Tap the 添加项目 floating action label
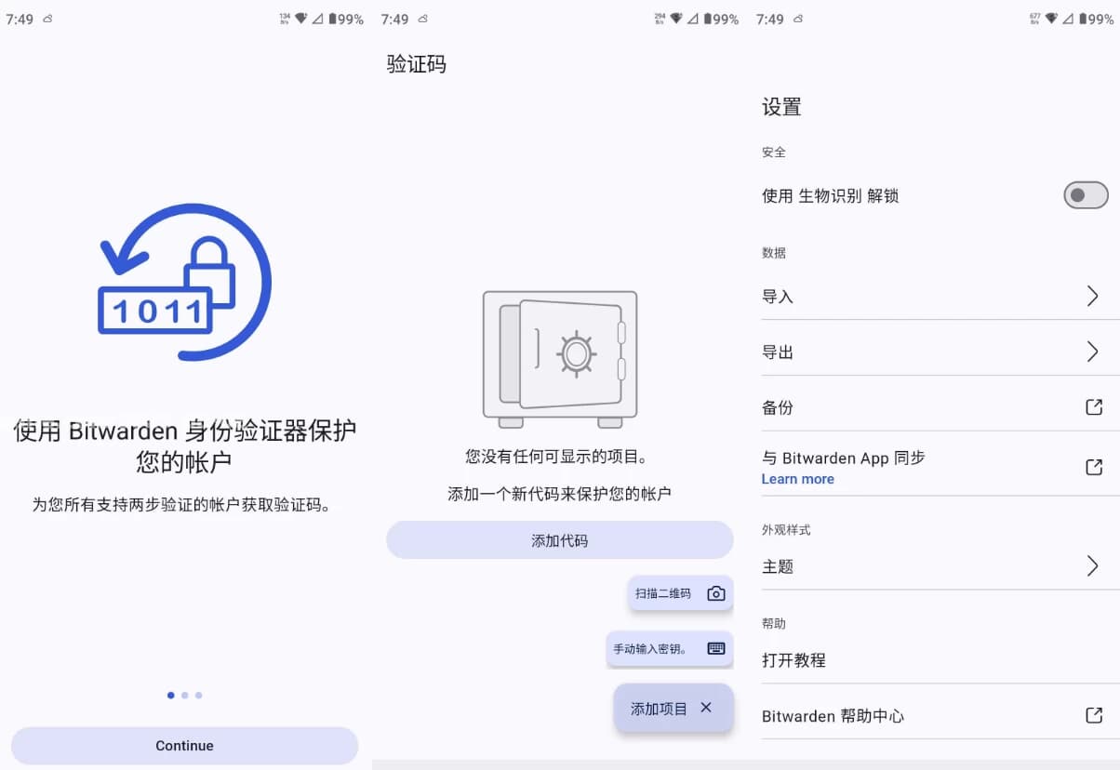The image size is (1120, 770). [660, 708]
